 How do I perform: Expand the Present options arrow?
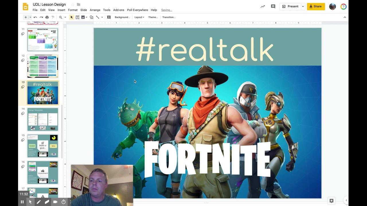click(x=303, y=6)
